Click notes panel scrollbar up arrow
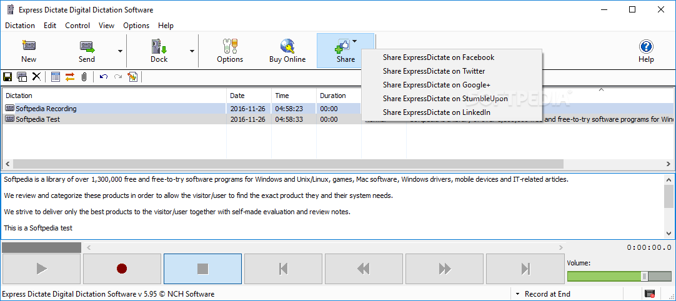Screen dimensions: 676x301 coord(669,179)
